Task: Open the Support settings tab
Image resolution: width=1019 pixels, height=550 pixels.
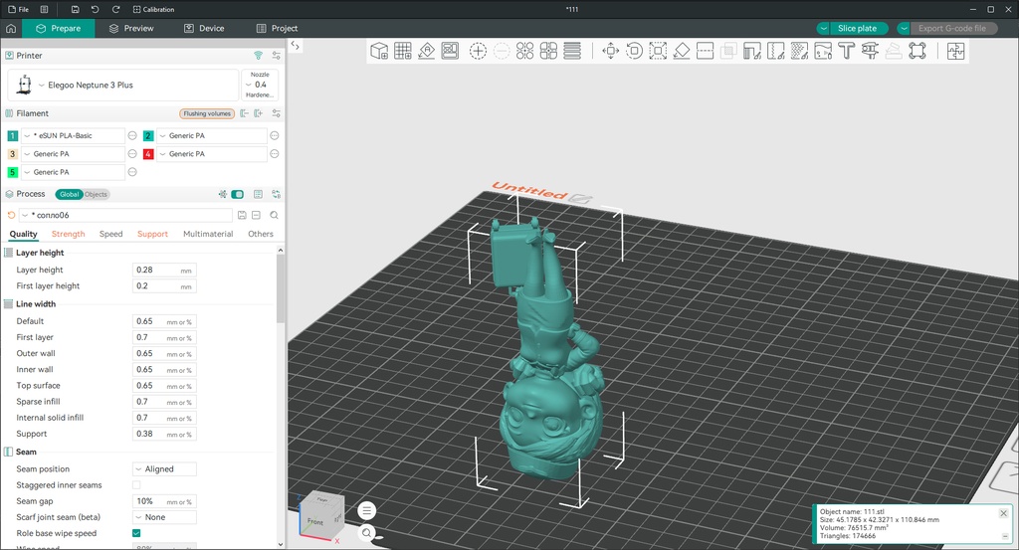Action: pos(152,234)
